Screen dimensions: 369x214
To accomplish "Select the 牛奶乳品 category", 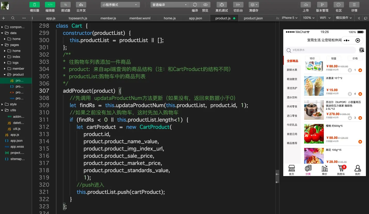I will tap(292, 125).
